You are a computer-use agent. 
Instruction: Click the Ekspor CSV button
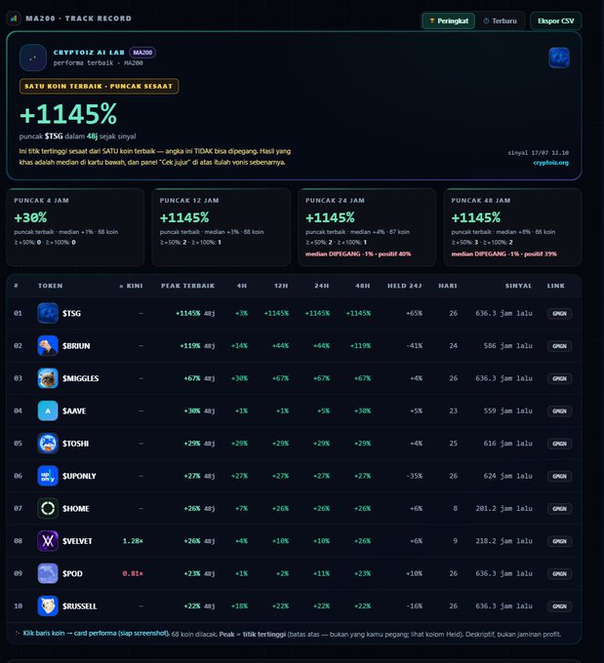556,20
